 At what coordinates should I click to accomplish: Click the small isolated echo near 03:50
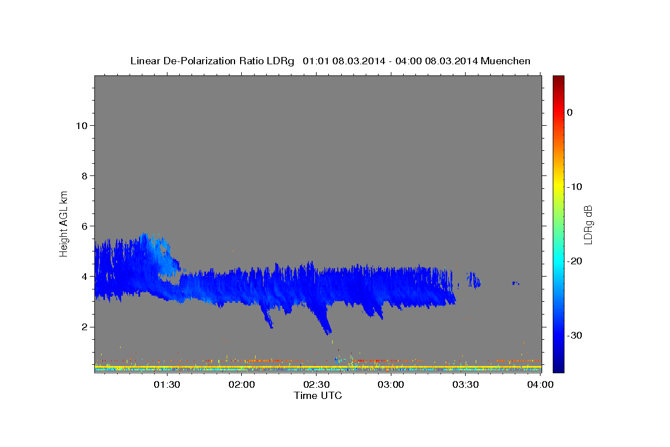click(515, 283)
